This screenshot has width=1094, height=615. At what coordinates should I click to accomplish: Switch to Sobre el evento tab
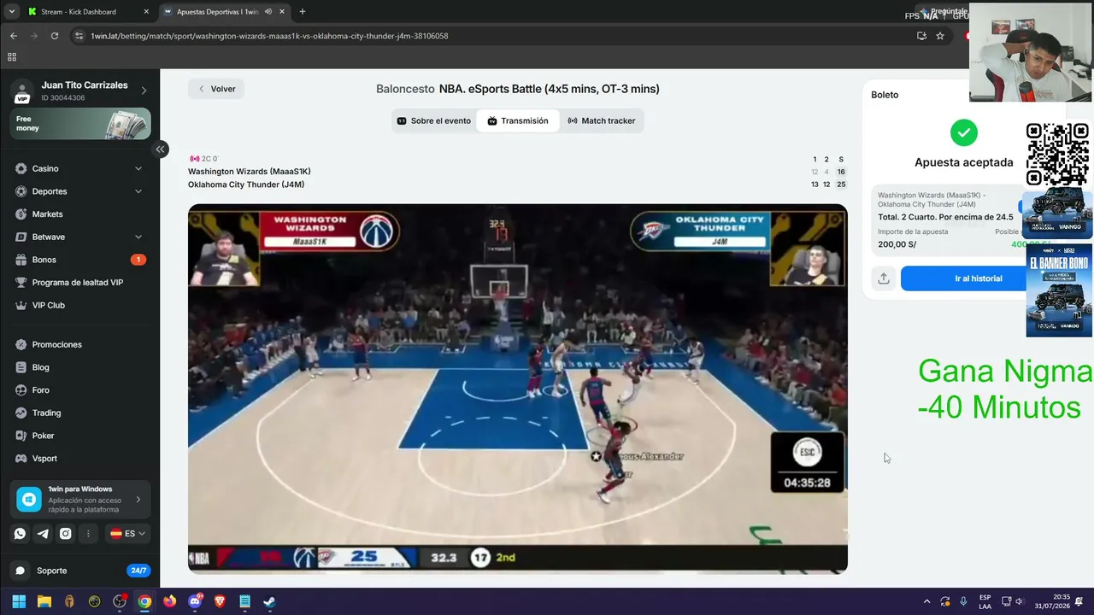click(x=434, y=121)
